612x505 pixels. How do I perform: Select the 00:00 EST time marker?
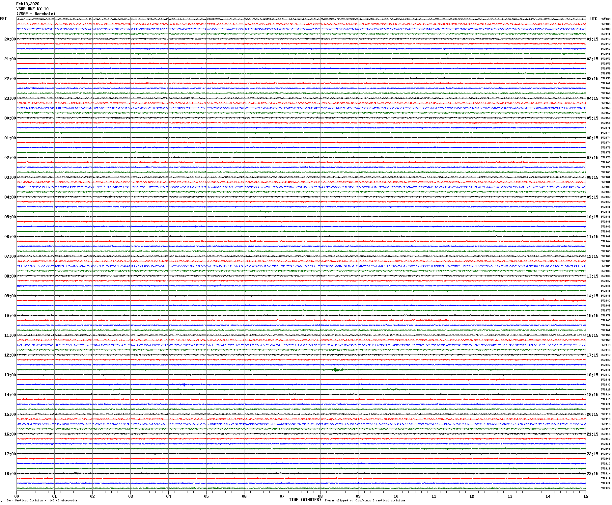10,118
